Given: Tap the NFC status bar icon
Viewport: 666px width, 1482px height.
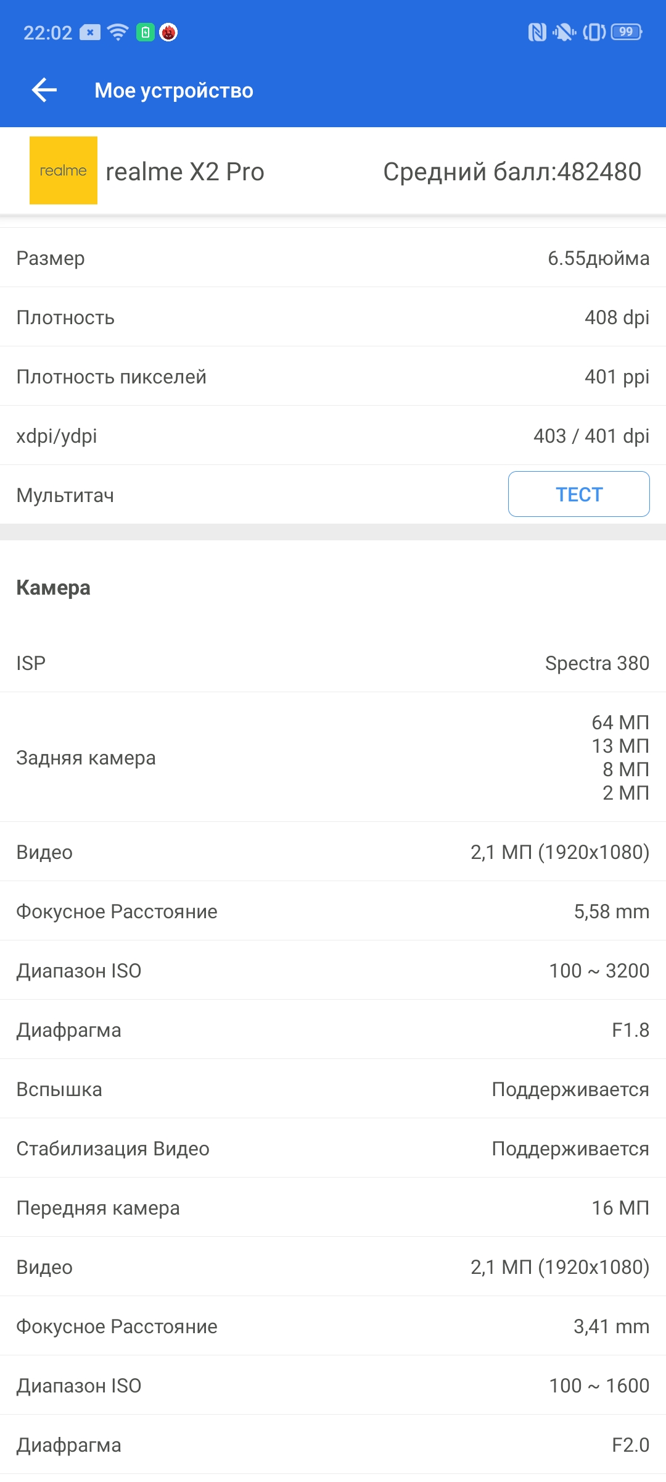Looking at the screenshot, I should 537,32.
